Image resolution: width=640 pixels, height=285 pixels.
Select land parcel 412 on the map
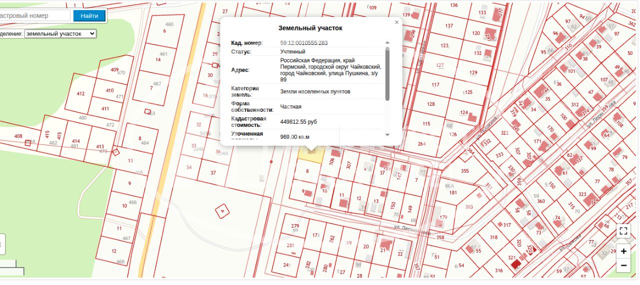point(80,93)
